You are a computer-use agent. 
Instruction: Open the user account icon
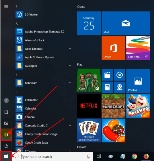click(x=6, y=100)
